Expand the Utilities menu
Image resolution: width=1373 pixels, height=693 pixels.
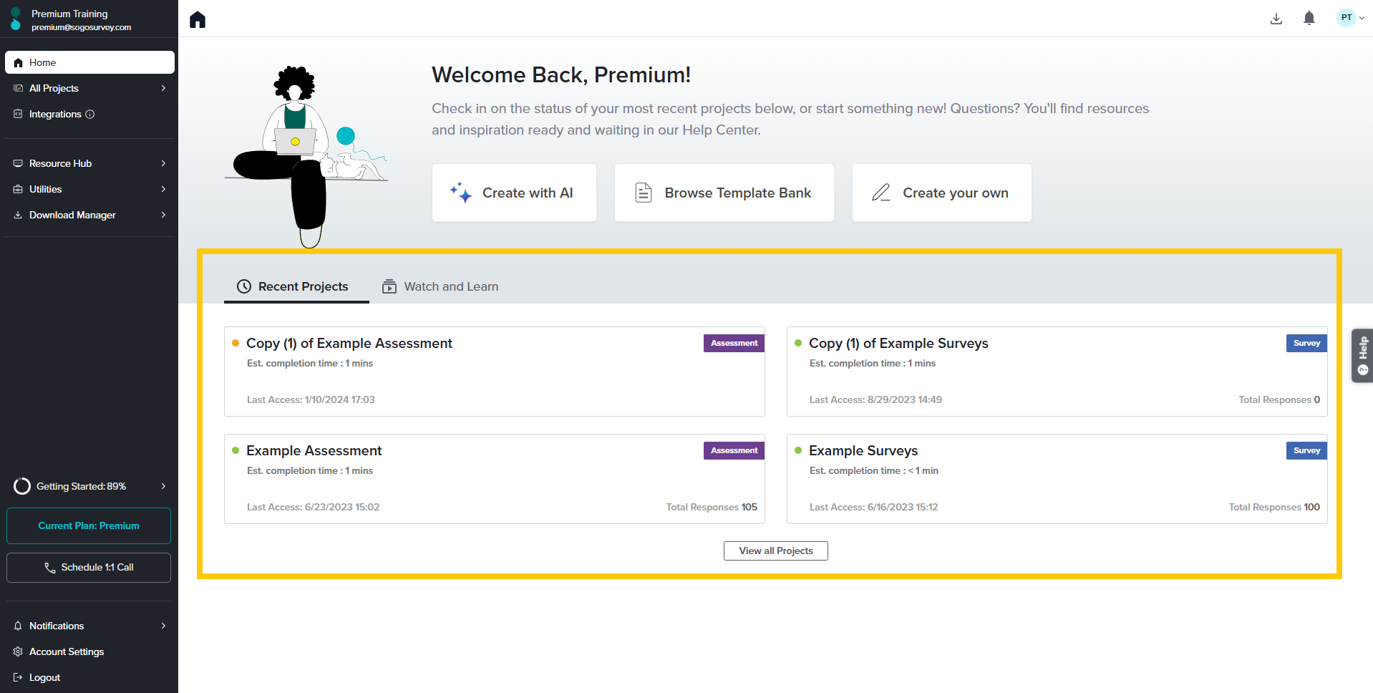coord(163,190)
